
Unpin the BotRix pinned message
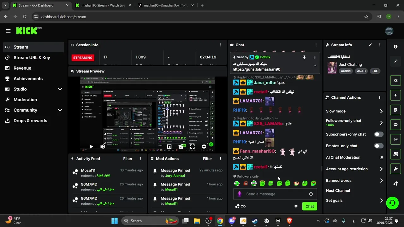point(304,57)
